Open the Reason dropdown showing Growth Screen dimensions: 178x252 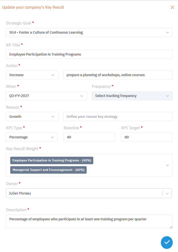point(32,117)
